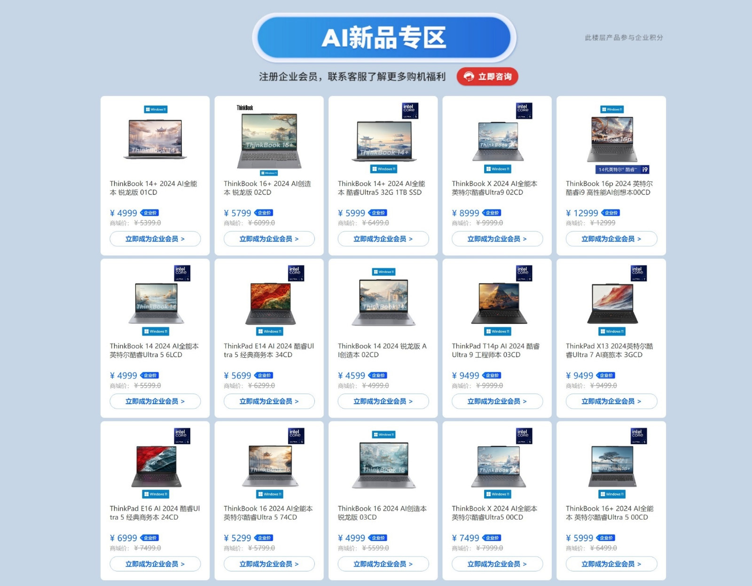Open ThinkBook 14+ 锐龙版 01CD laptop image
Screen dimensions: 752x586
pyautogui.click(x=155, y=140)
